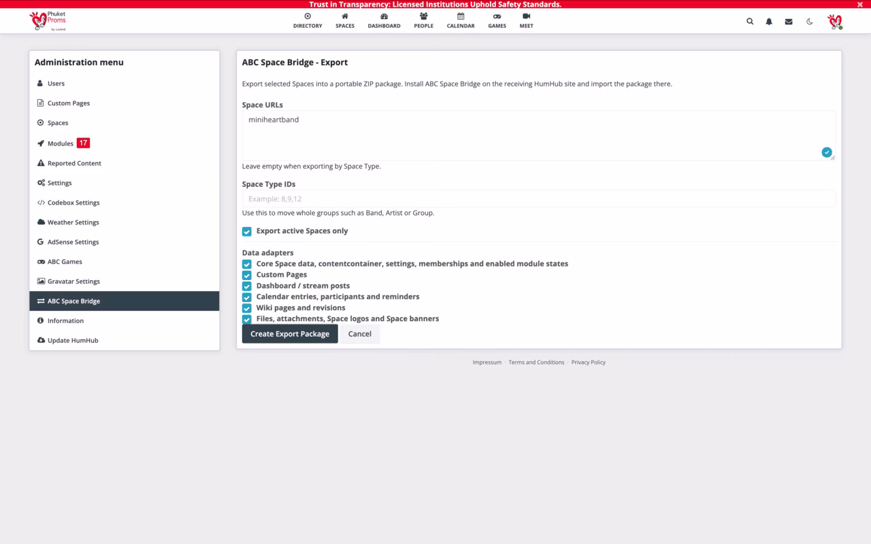Screen dimensions: 871x544
Task: Open Custom Pages in the administration menu
Action: [x=125, y=103]
